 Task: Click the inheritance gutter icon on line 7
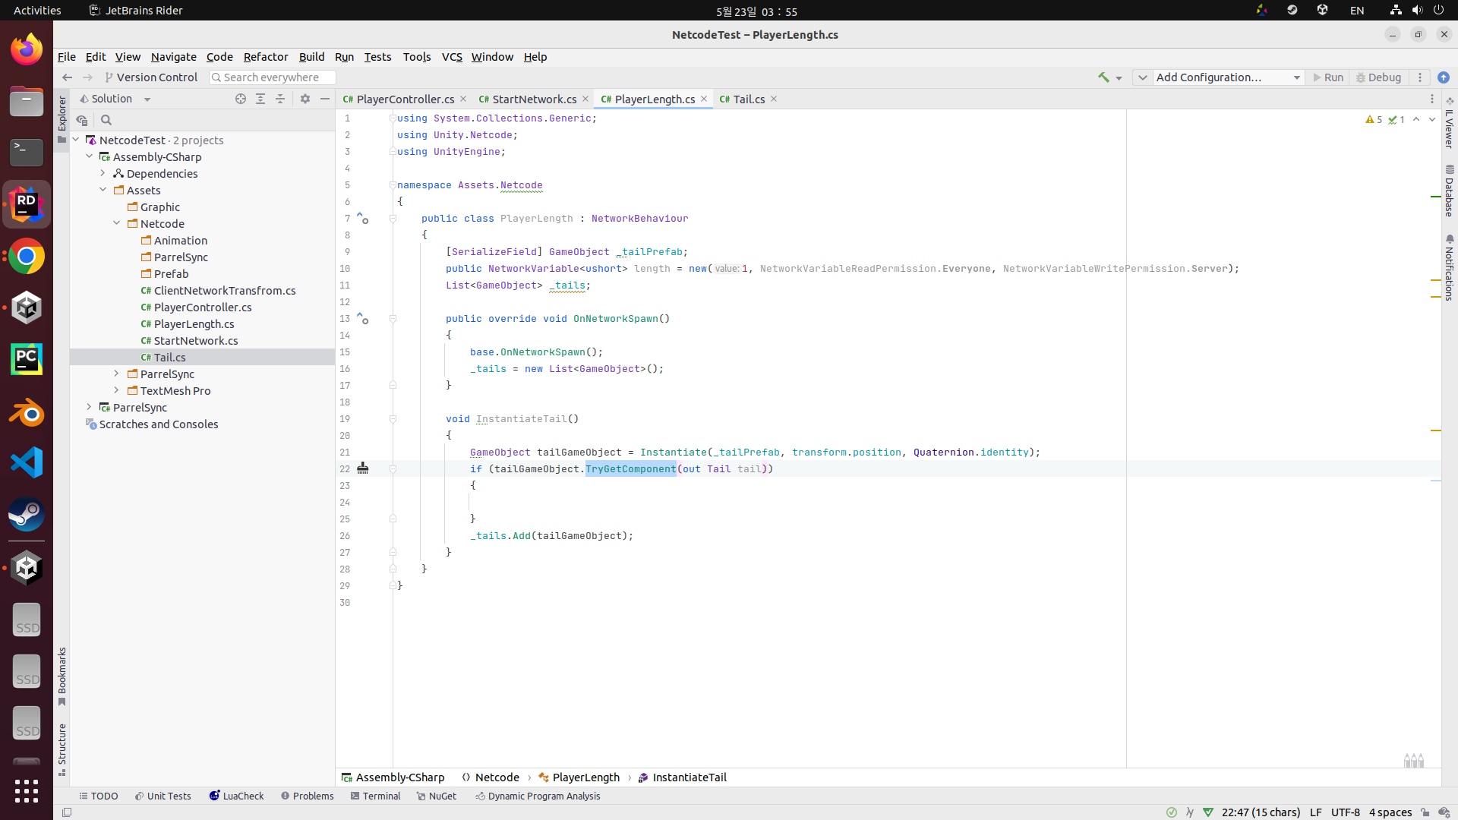pyautogui.click(x=363, y=218)
